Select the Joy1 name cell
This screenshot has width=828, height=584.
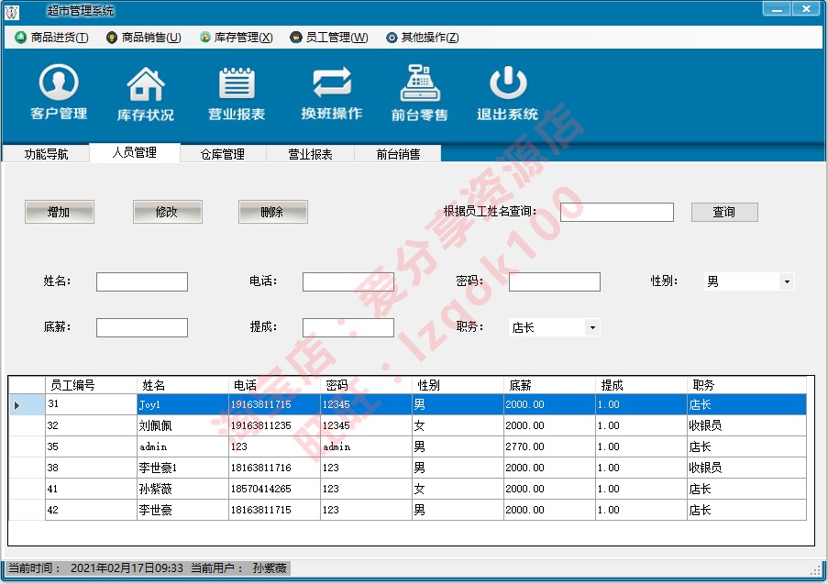[182, 405]
